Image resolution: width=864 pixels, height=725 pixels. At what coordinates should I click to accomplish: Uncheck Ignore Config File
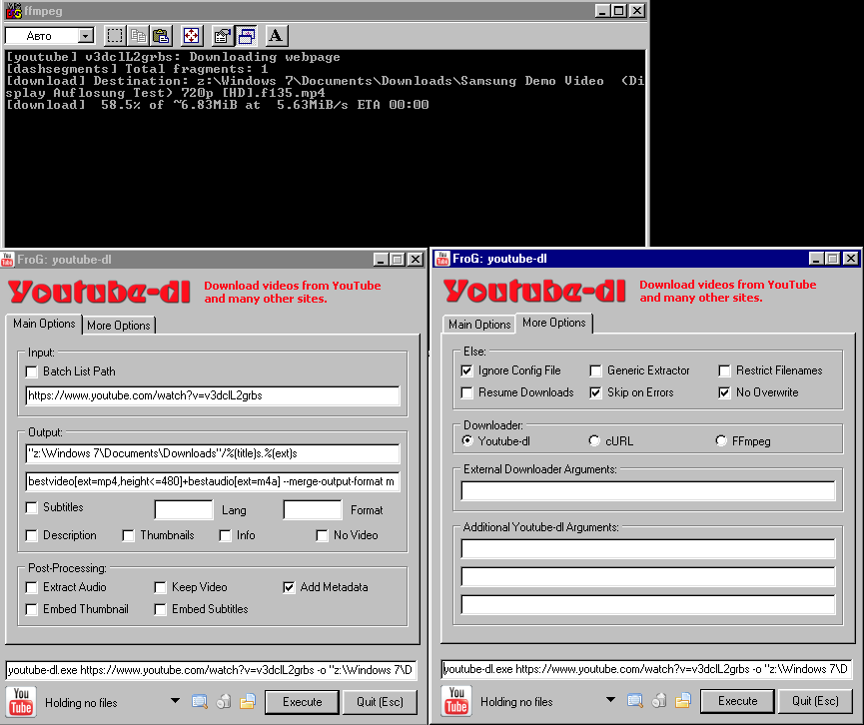click(x=466, y=370)
